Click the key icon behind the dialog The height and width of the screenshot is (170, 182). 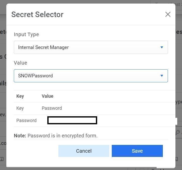click(x=178, y=133)
